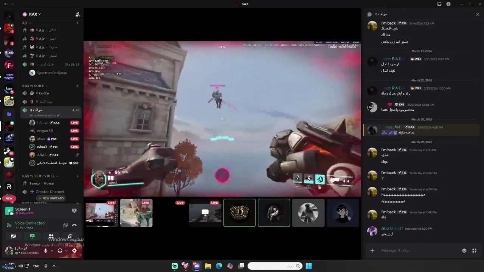Viewport: 484px width, 272px height.
Task: Expand the microphone input options arrow
Action: click(x=52, y=251)
